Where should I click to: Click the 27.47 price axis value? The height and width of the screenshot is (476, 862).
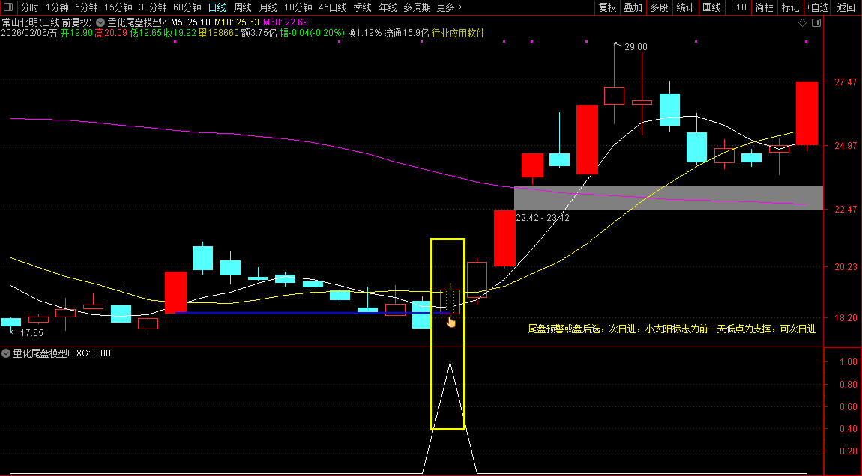[x=845, y=82]
